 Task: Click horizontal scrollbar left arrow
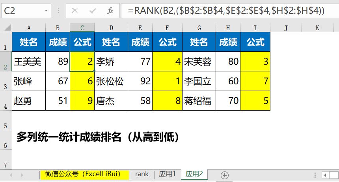coord(325,175)
